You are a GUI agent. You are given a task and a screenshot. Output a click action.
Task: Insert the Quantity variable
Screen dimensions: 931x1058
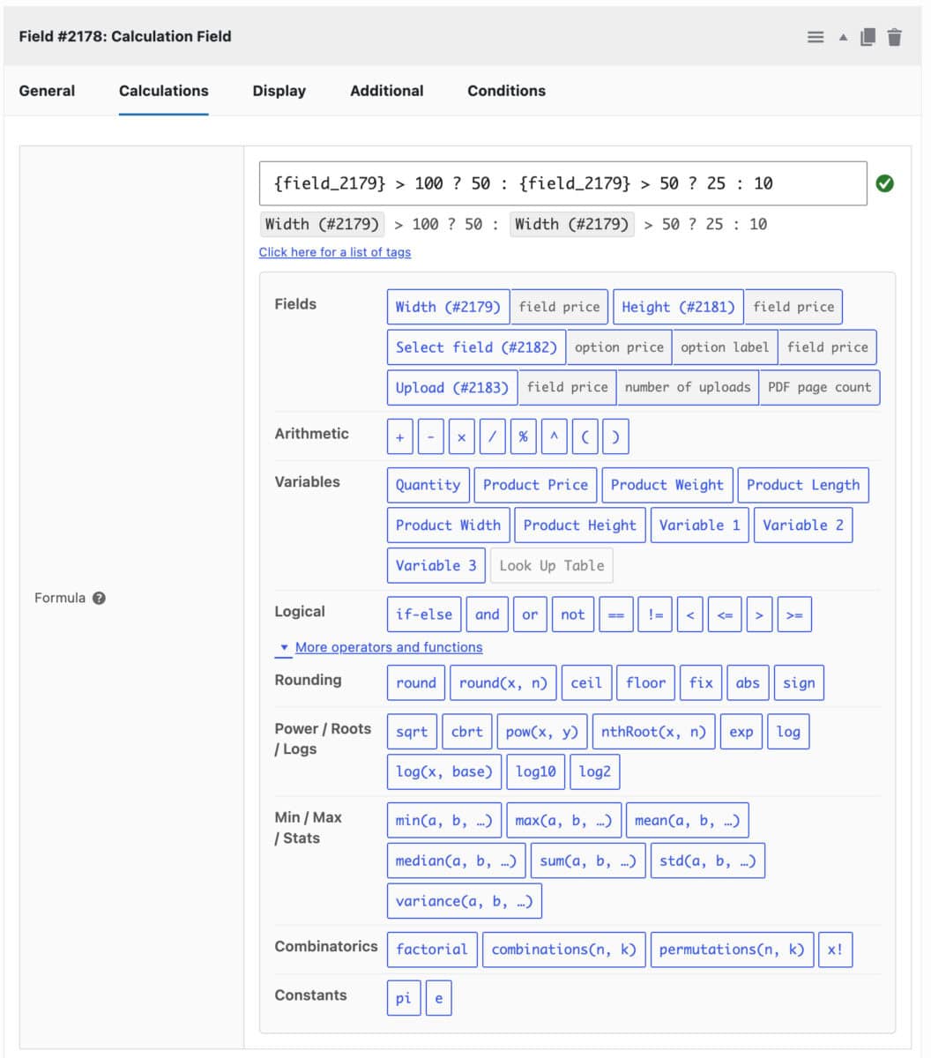(428, 485)
